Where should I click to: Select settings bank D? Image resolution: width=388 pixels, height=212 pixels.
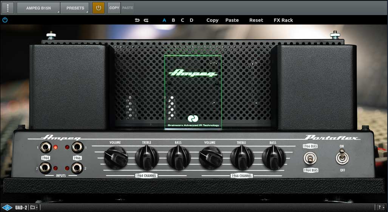(x=192, y=20)
